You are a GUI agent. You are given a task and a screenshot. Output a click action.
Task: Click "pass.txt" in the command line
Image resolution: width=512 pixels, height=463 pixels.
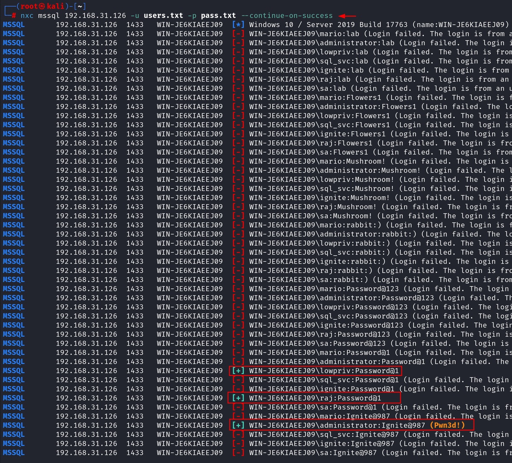pyautogui.click(x=218, y=15)
